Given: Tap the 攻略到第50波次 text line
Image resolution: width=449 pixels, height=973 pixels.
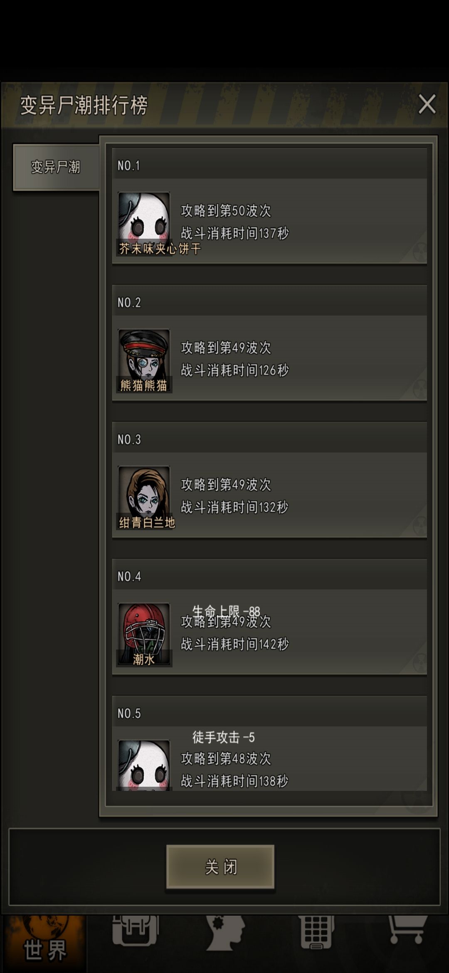Looking at the screenshot, I should [226, 210].
